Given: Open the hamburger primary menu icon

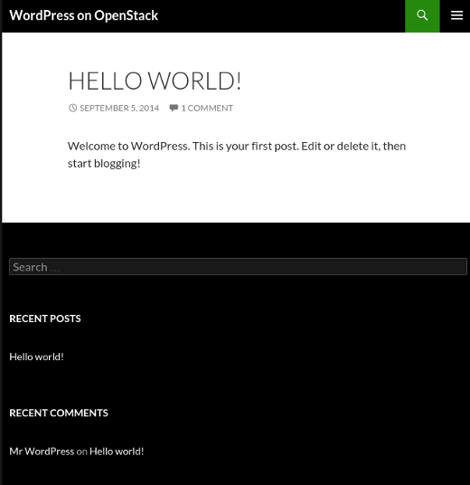Looking at the screenshot, I should pyautogui.click(x=456, y=15).
